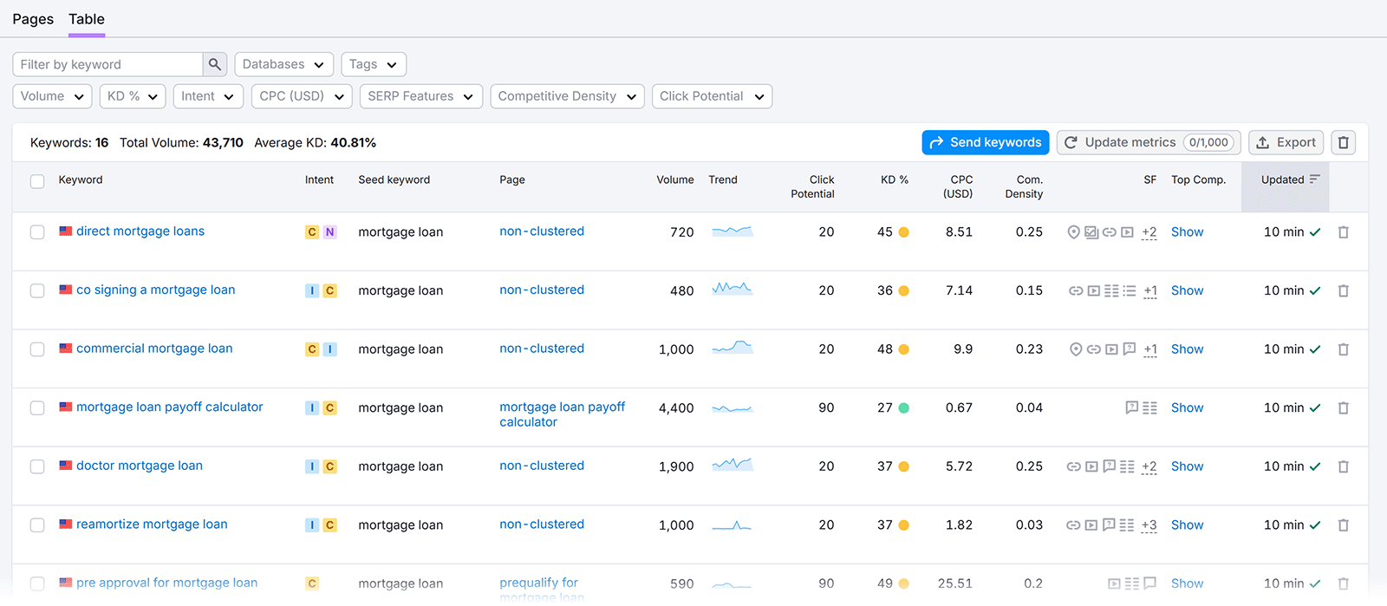Screen dimensions: 1387x606
Task: Expand the SERP Features filter
Action: (x=420, y=96)
